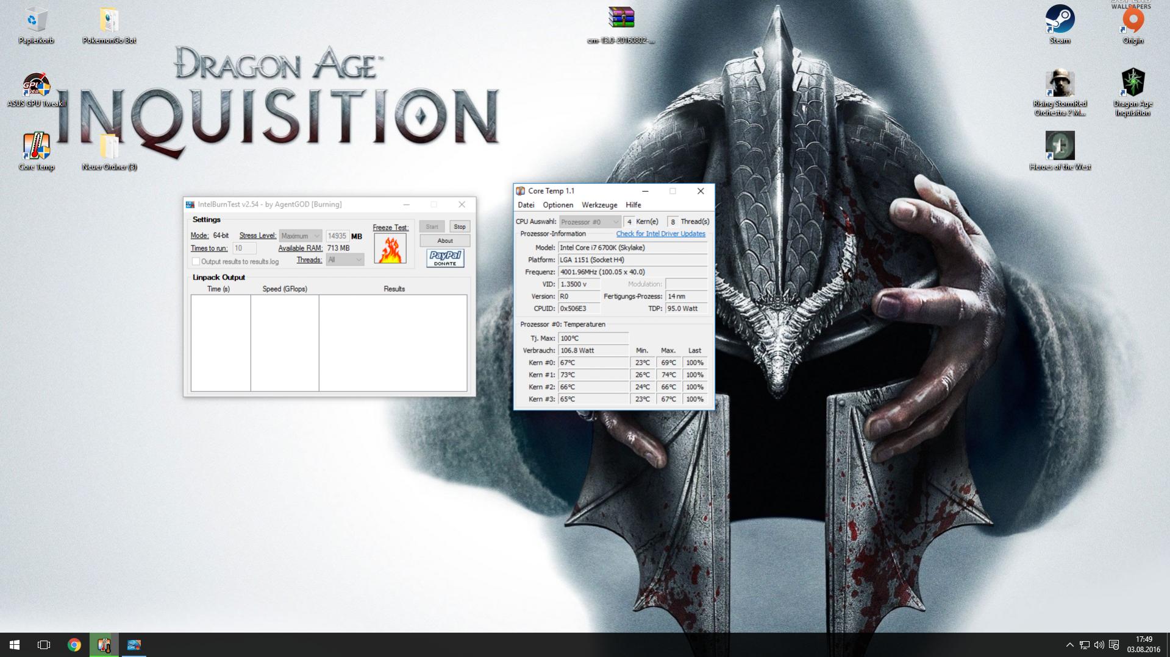Open the Optionen menu in Core Temp

[x=558, y=205]
